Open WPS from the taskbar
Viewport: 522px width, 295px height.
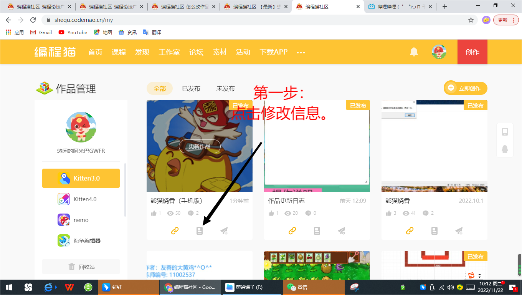[69, 287]
